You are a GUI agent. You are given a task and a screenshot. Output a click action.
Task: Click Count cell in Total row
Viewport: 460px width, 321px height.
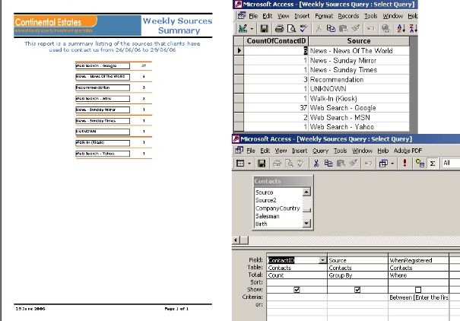[297, 275]
